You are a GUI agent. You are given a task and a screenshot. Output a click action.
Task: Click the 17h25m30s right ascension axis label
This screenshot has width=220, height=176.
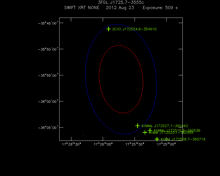tap(135, 144)
